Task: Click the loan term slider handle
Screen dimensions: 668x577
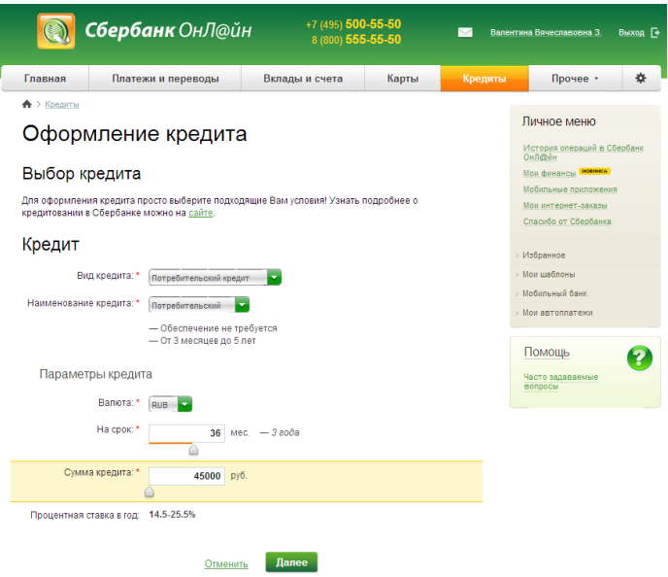Action: point(193,450)
